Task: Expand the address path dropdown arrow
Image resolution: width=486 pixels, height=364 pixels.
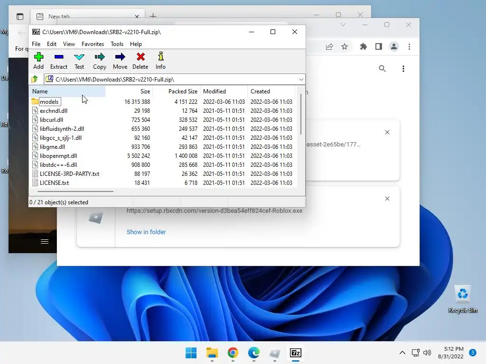Action: point(301,80)
